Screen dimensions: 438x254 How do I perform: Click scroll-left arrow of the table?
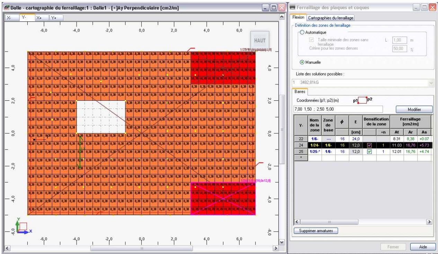click(x=296, y=221)
